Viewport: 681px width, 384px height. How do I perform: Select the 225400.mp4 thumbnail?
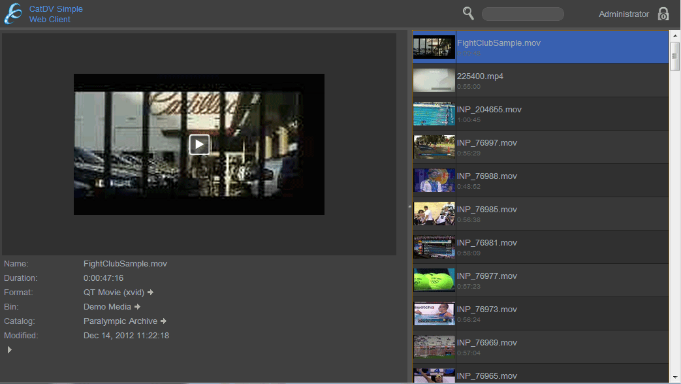click(x=434, y=80)
